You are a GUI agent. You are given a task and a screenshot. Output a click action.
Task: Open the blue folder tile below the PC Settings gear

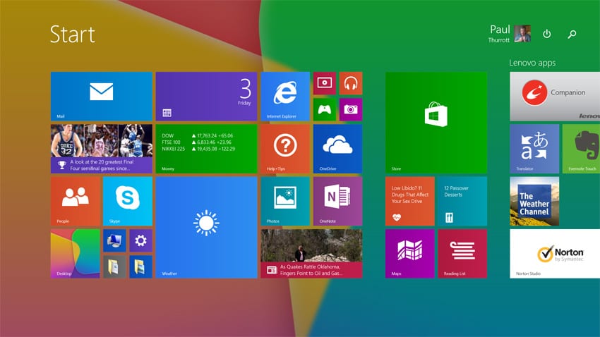pos(140,266)
